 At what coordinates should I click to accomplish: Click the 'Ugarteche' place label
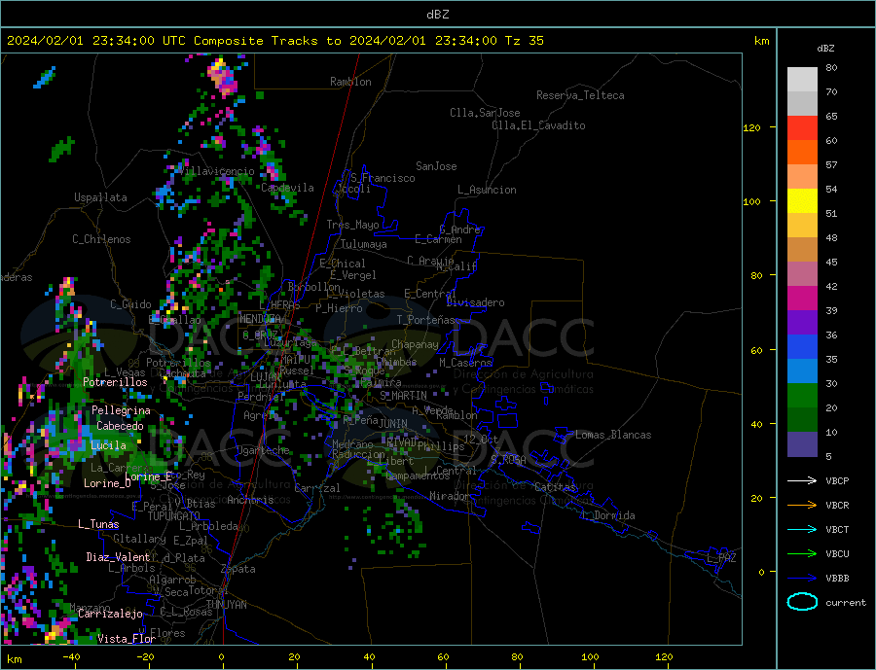tap(263, 450)
